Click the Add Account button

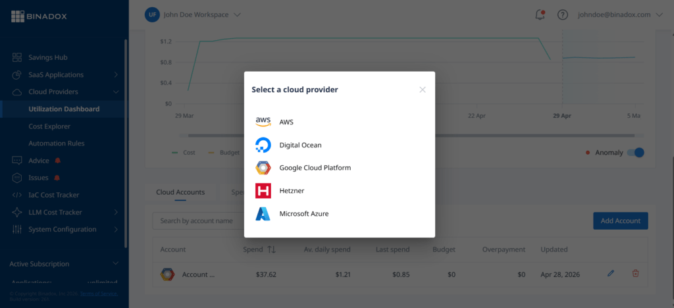[620, 220]
